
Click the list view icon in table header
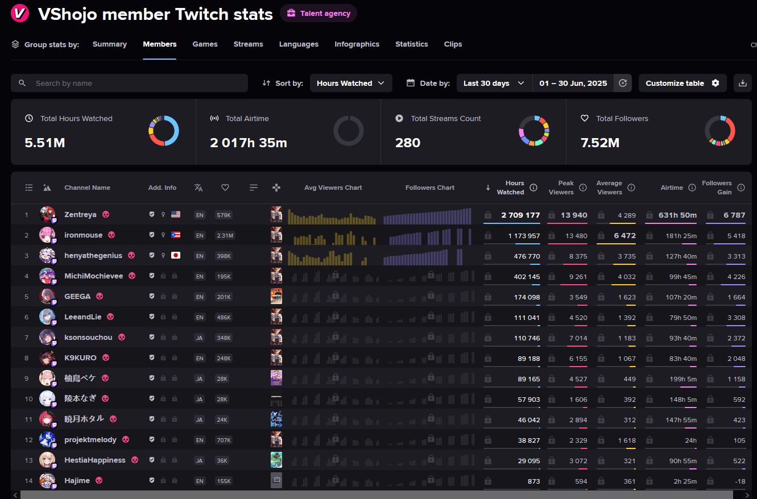[29, 188]
